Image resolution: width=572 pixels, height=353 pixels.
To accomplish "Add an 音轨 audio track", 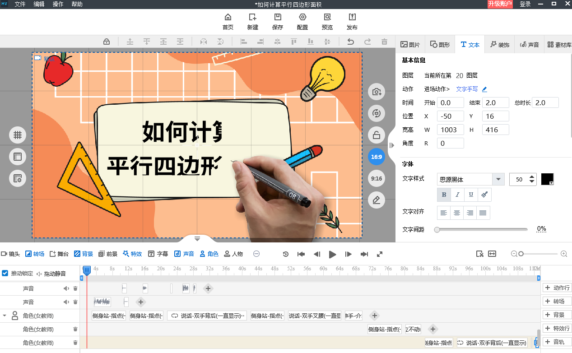I will click(x=558, y=342).
